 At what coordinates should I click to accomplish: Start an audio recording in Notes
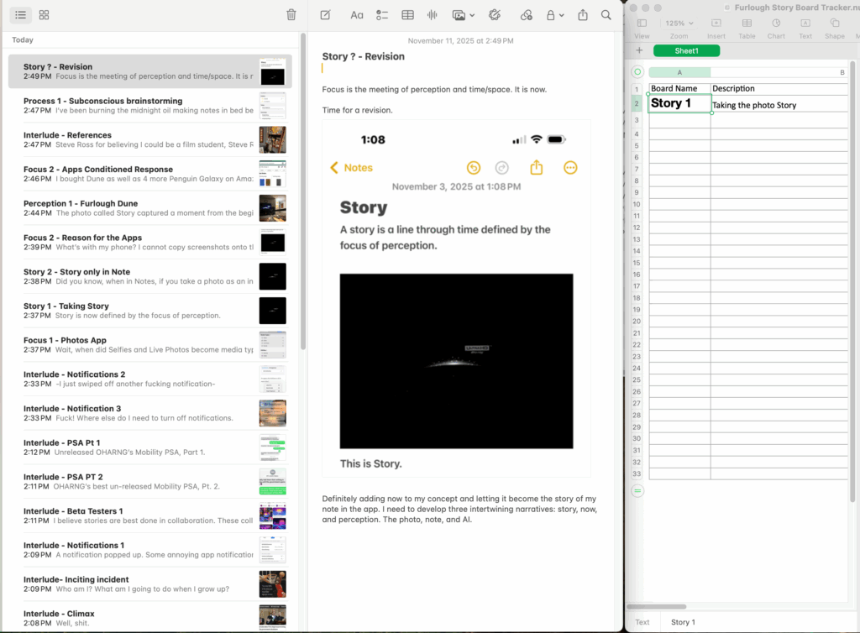point(433,15)
